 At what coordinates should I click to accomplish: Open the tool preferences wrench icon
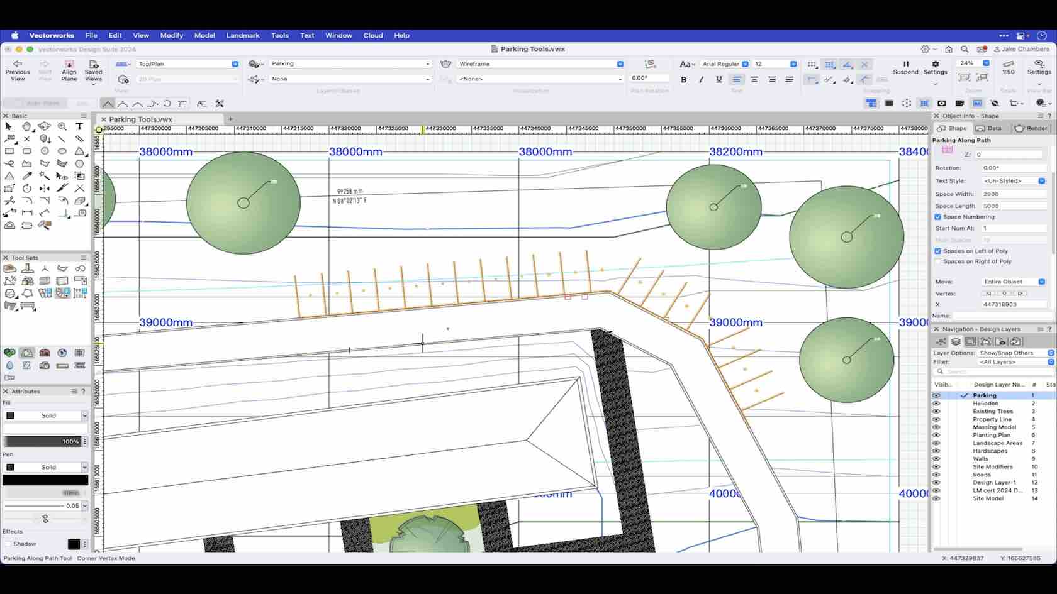coord(220,104)
